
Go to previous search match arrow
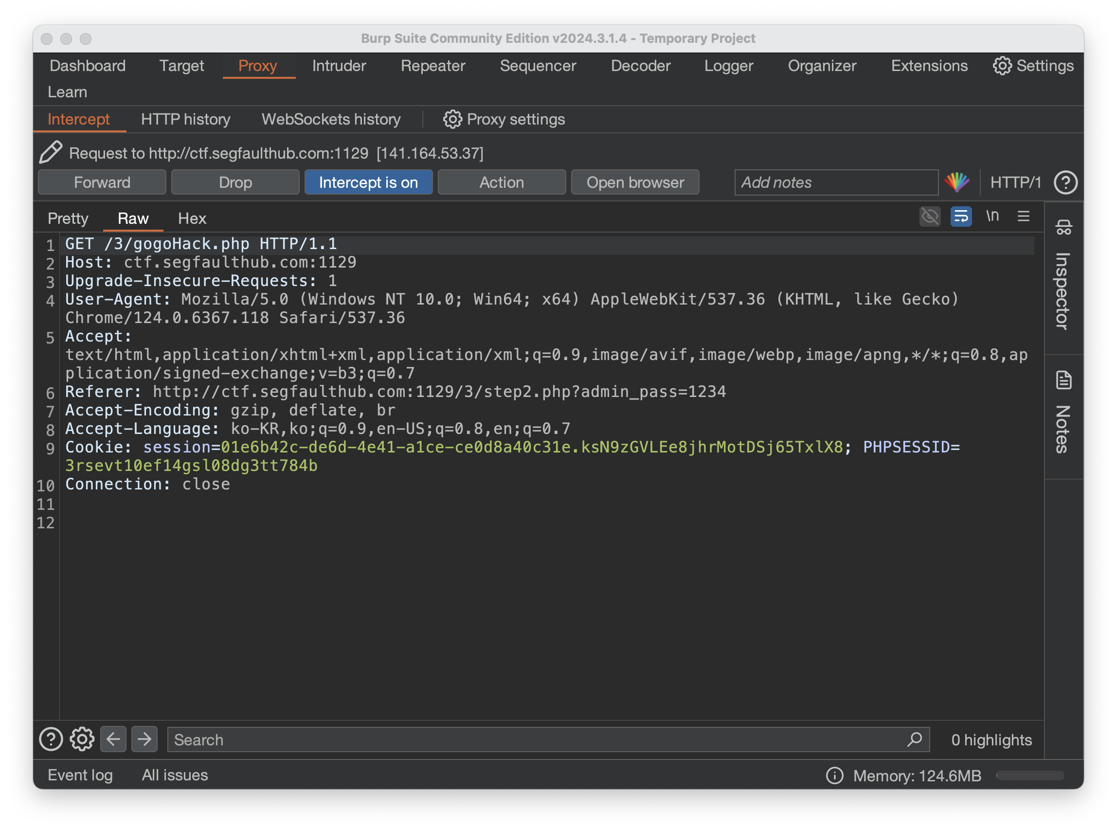click(113, 739)
